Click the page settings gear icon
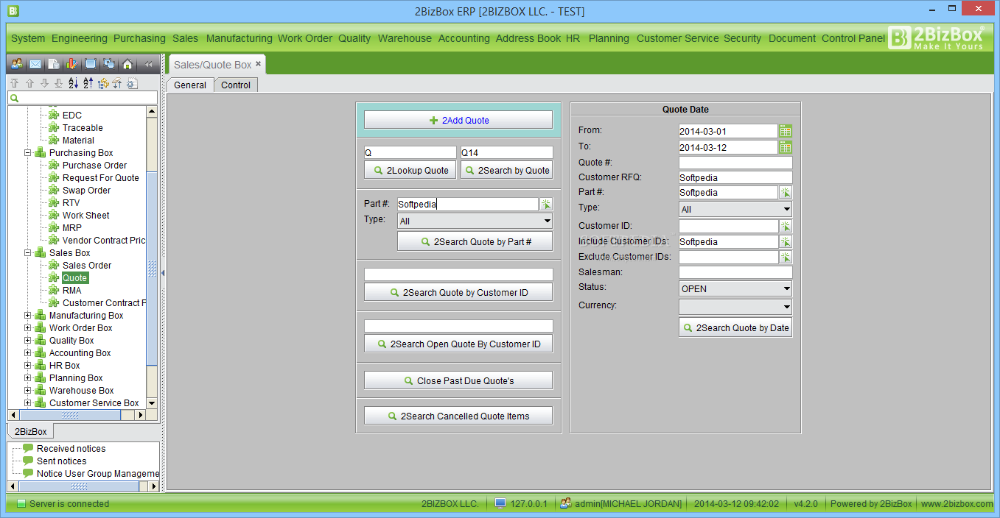The width and height of the screenshot is (1000, 518). [132, 83]
